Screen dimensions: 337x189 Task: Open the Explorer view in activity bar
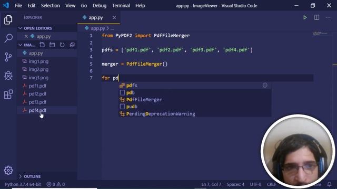pyautogui.click(x=8, y=20)
